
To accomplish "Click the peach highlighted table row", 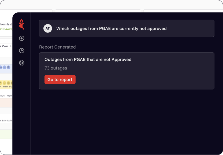I will click(6, 103).
